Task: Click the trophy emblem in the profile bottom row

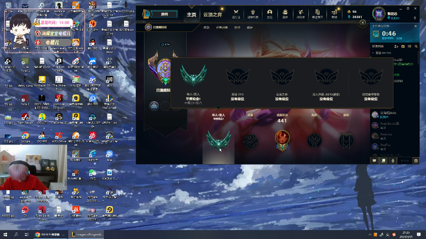Action: pyautogui.click(x=314, y=141)
